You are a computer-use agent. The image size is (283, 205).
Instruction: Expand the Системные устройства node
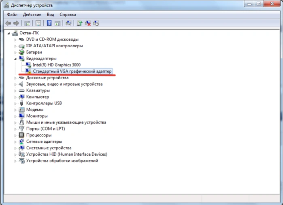(x=15, y=148)
